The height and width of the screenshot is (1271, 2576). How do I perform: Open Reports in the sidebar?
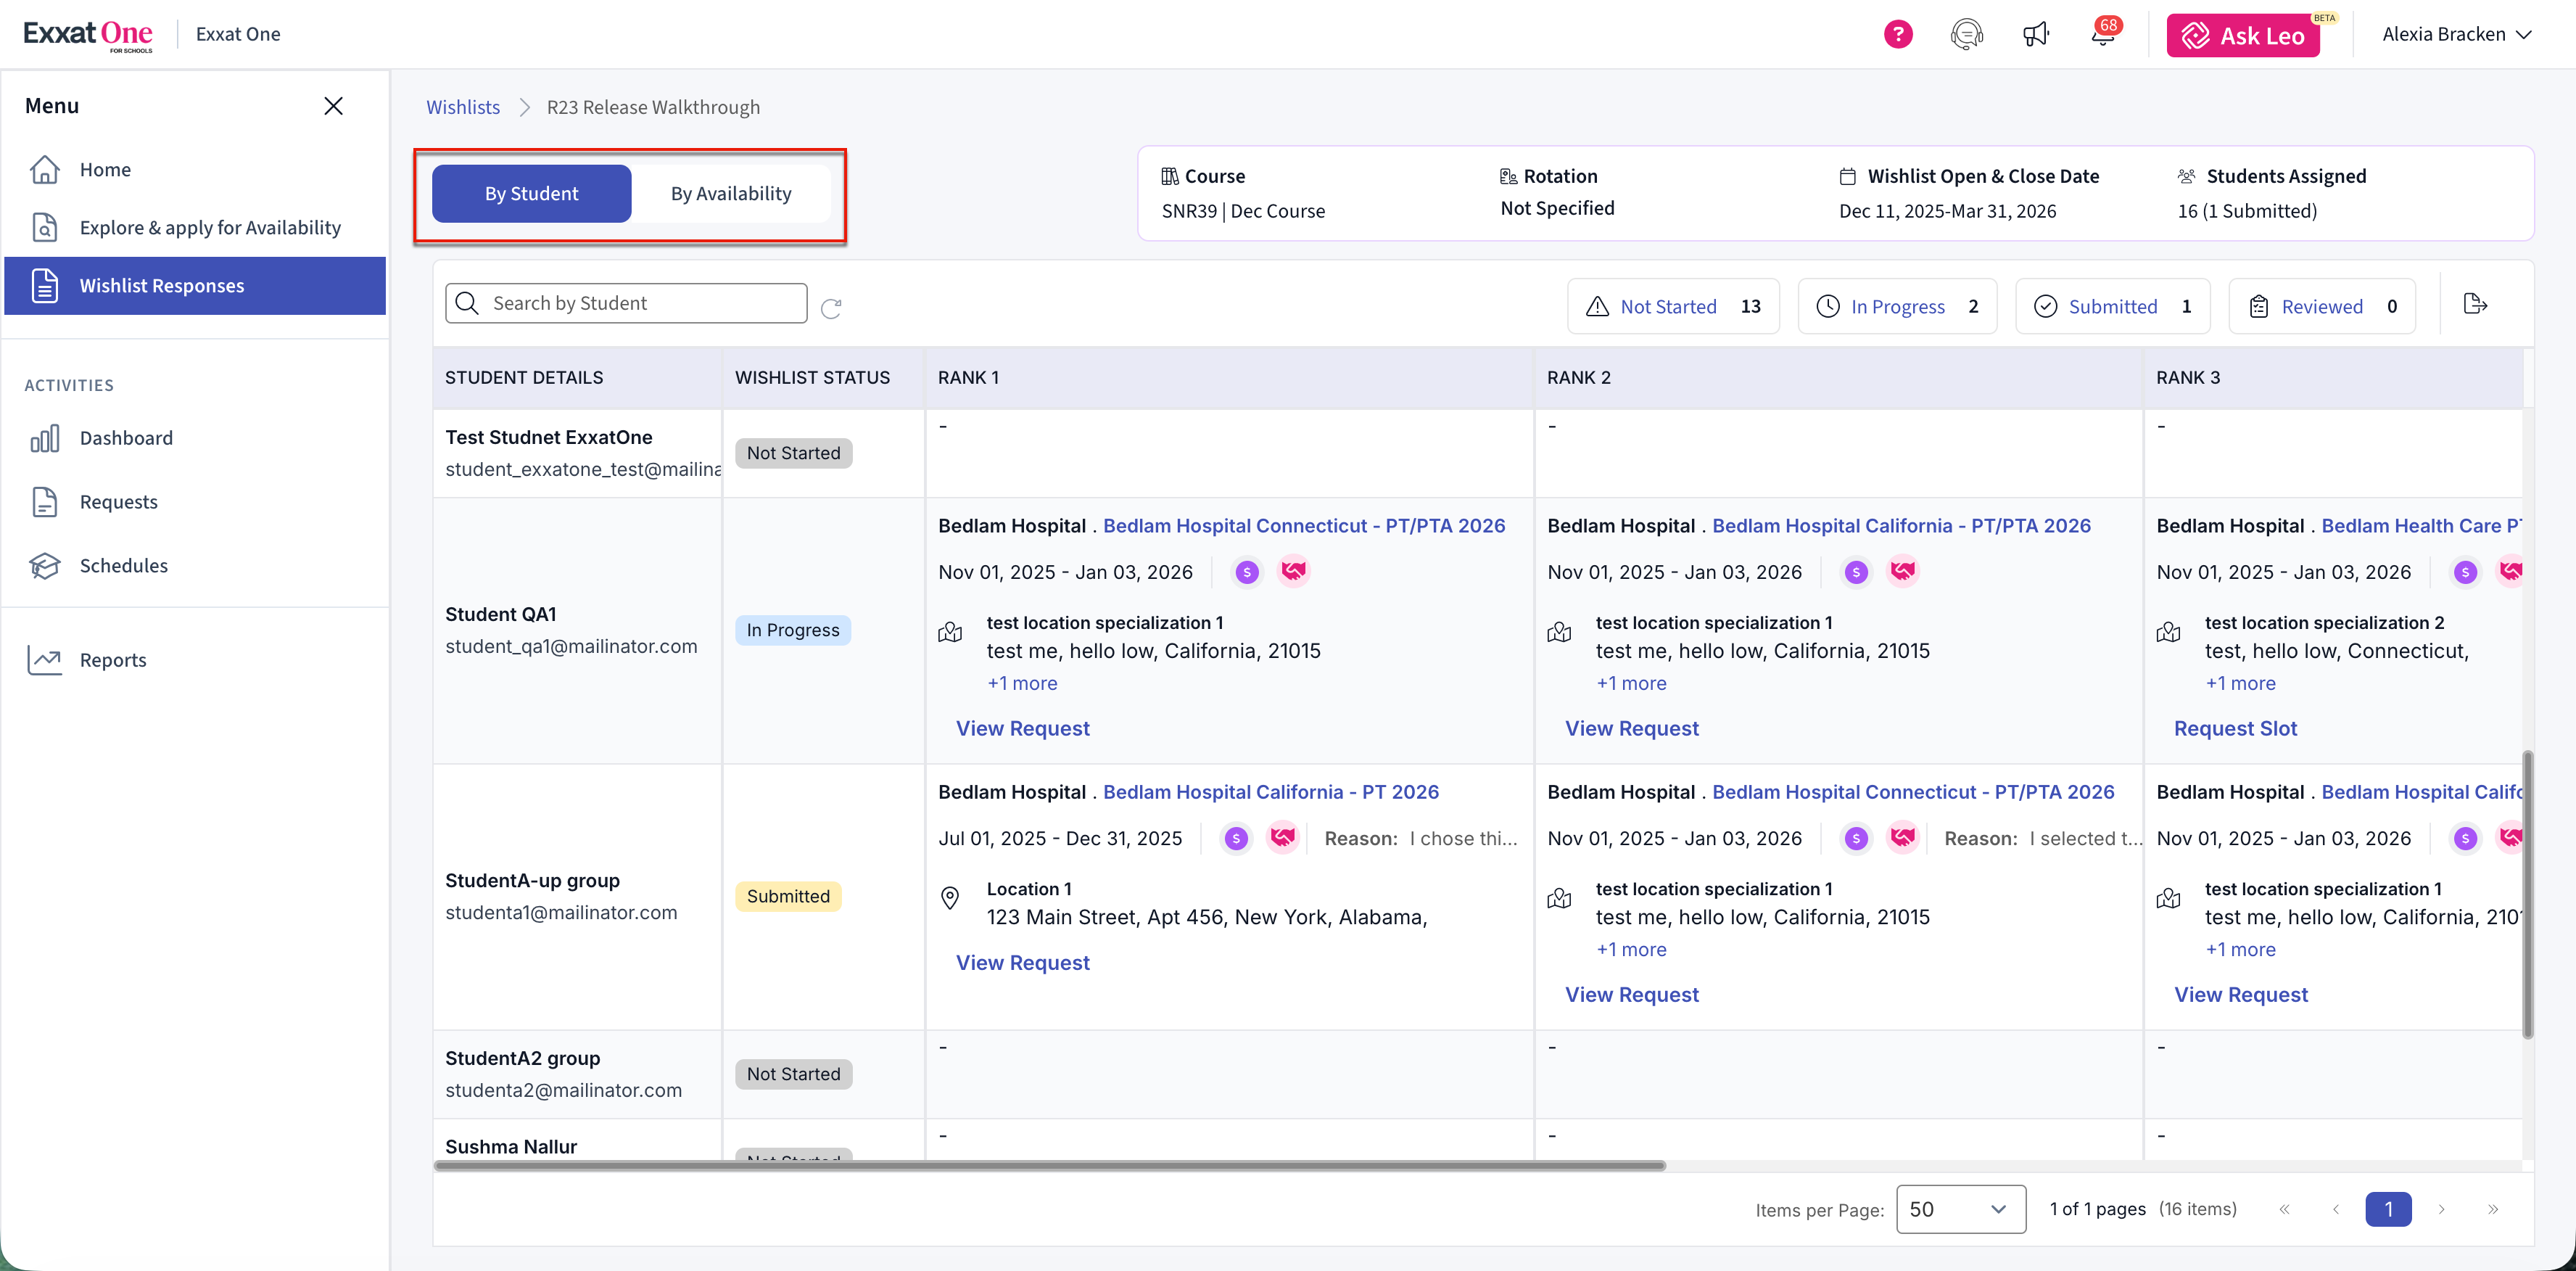tap(112, 660)
